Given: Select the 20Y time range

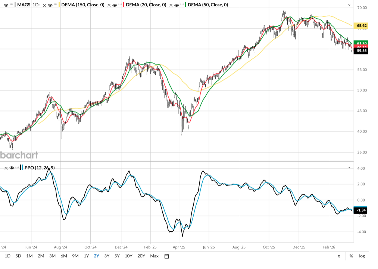Looking at the screenshot, I should 141,256.
